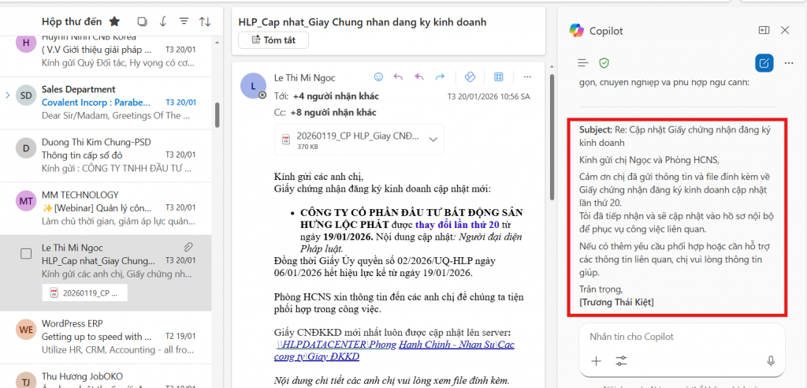
Task: Open Copilot new chat compose icon
Action: (763, 62)
